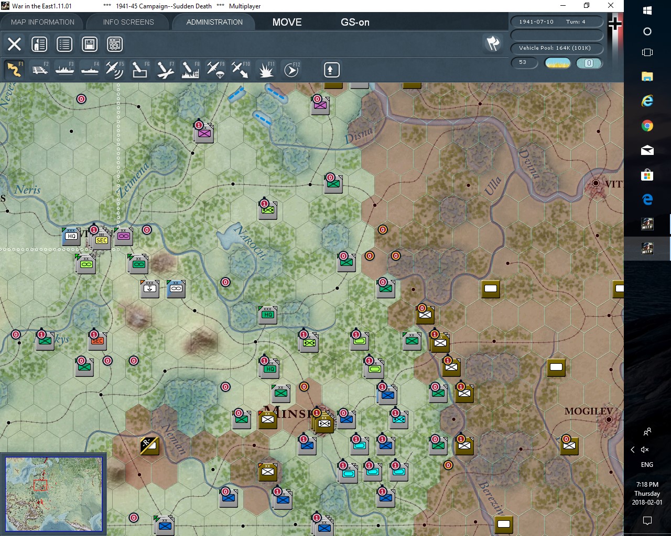This screenshot has height=536, width=671.
Task: Select the stacked units on Minsk
Action: pos(323,422)
